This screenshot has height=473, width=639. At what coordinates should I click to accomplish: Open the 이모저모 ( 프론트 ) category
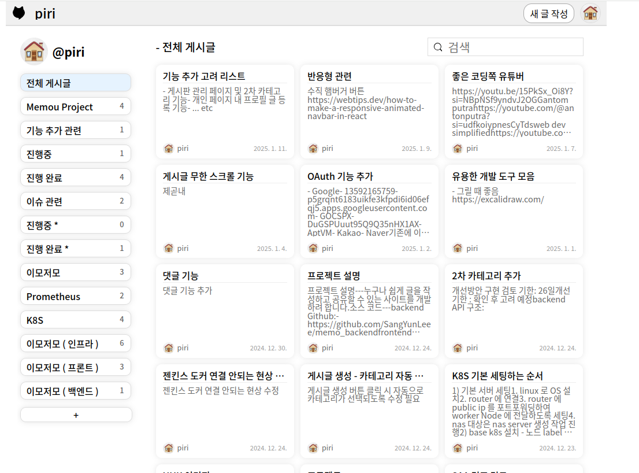(75, 367)
